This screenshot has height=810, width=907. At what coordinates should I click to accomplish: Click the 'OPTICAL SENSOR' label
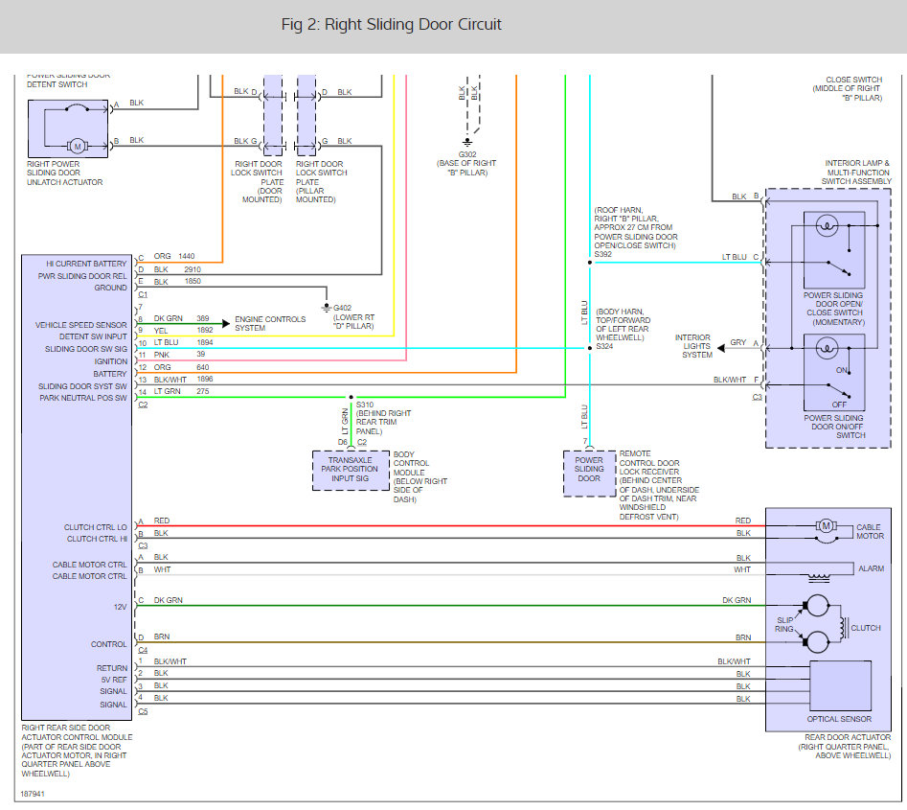(x=839, y=719)
